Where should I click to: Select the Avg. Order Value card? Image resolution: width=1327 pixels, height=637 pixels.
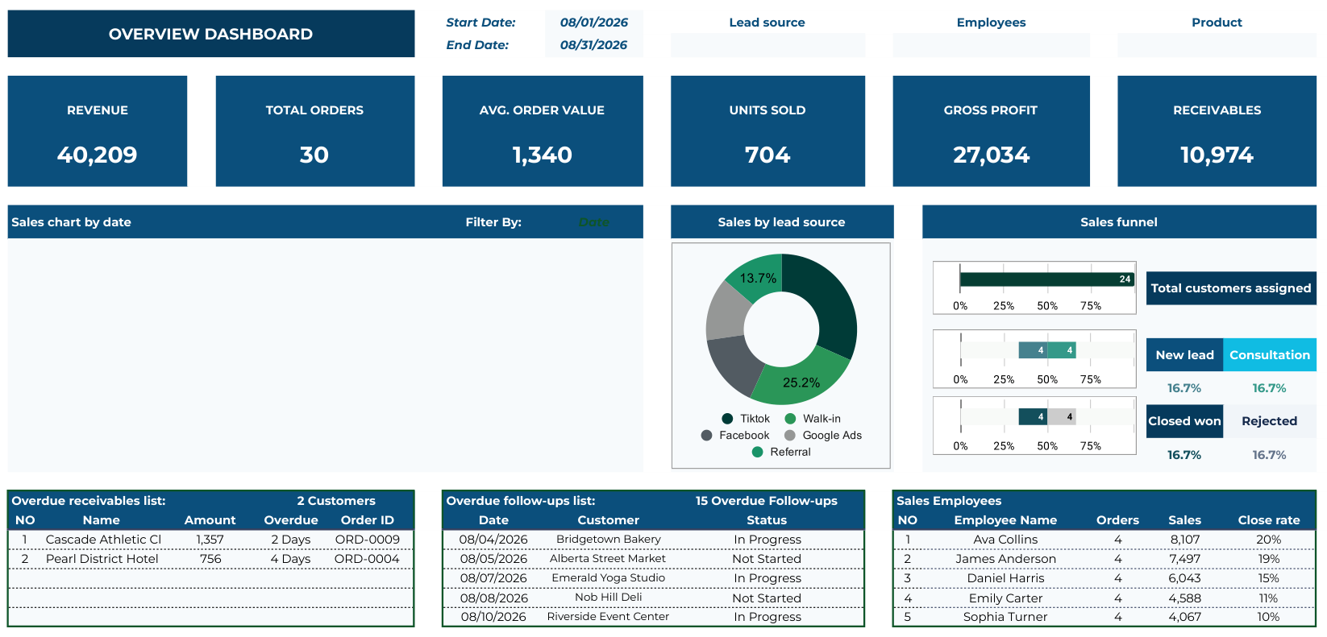click(543, 131)
